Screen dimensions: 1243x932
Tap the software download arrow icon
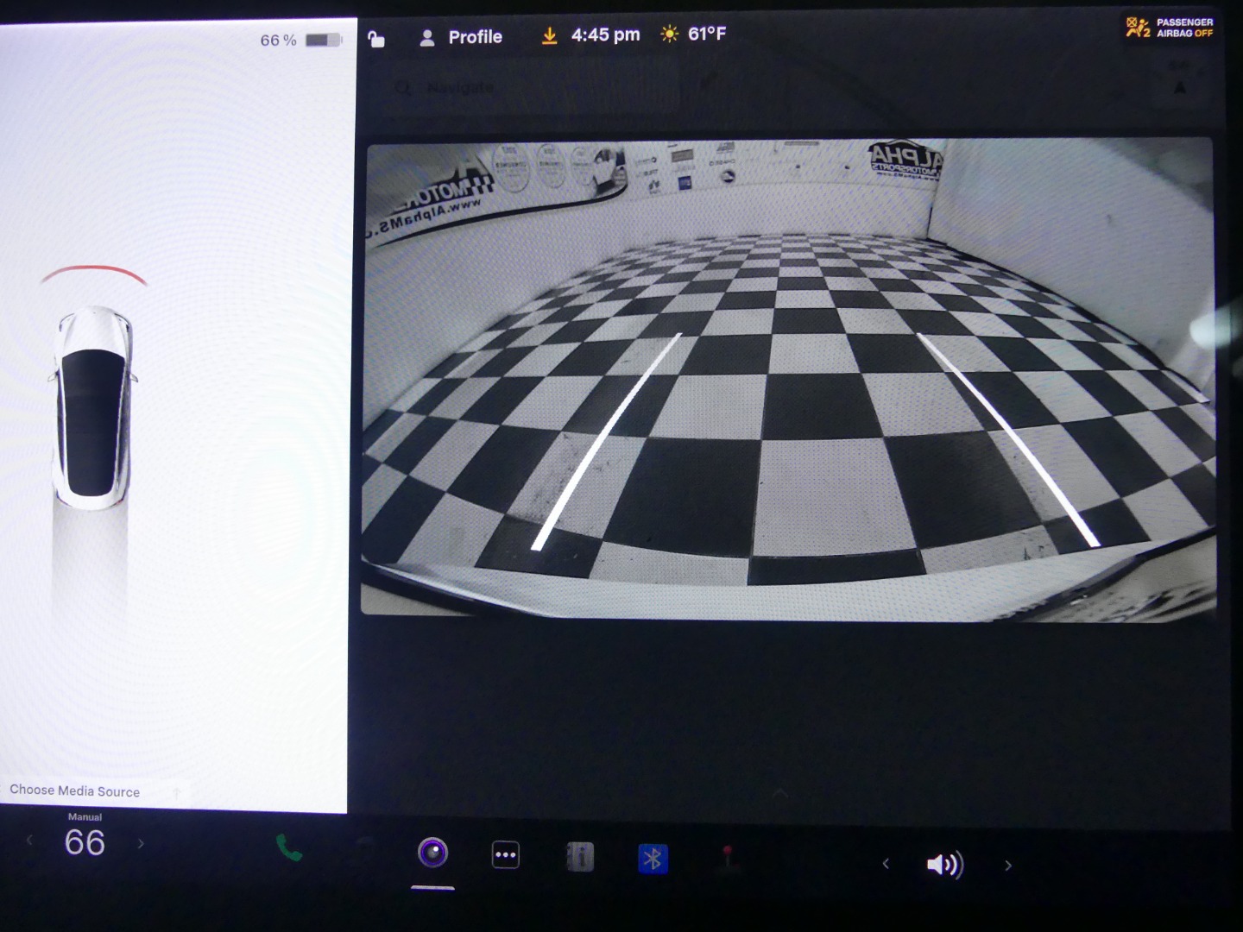point(549,35)
